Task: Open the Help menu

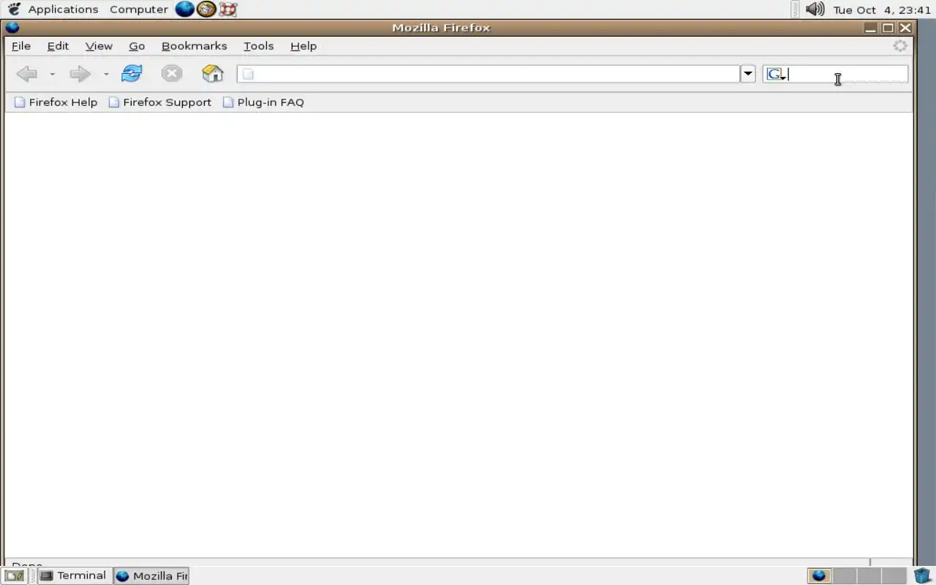Action: (303, 45)
